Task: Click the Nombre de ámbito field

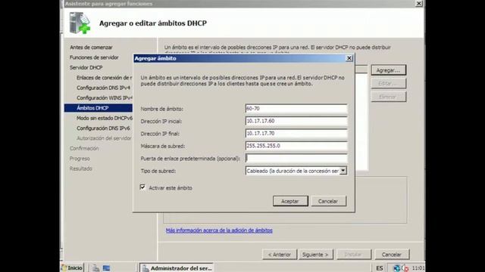Action: point(296,109)
